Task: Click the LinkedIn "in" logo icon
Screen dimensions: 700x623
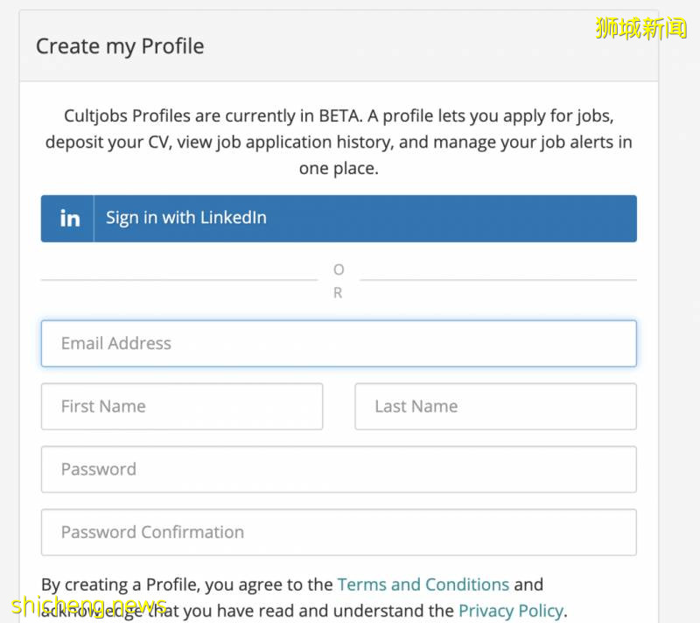Action: click(69, 219)
